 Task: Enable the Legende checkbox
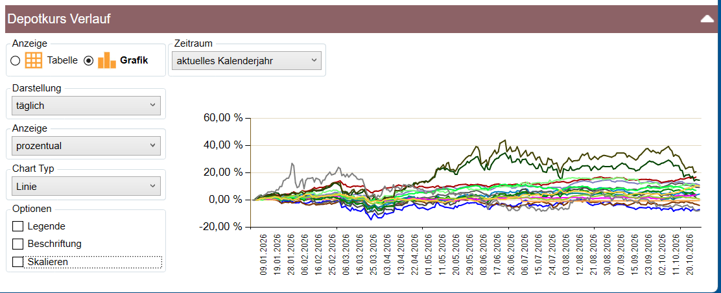pyautogui.click(x=18, y=226)
